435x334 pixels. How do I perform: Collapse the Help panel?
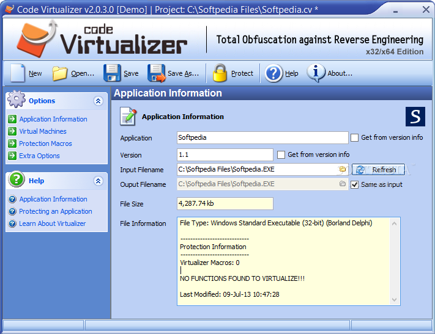(x=99, y=181)
